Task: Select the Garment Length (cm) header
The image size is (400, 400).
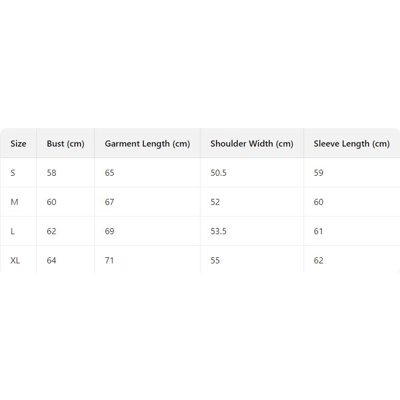Action: (x=147, y=144)
